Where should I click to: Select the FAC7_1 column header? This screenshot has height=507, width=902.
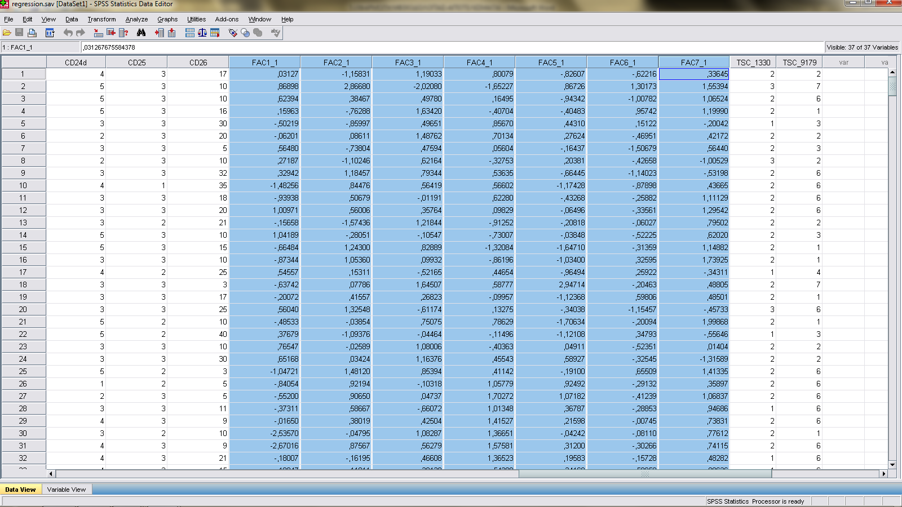[693, 63]
